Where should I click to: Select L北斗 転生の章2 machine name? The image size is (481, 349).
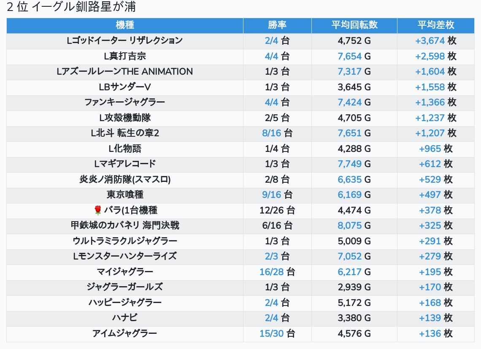tap(125, 133)
